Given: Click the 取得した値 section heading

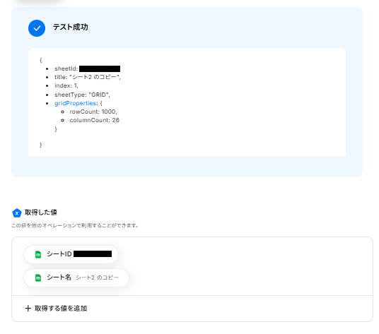Looking at the screenshot, I should 41,213.
